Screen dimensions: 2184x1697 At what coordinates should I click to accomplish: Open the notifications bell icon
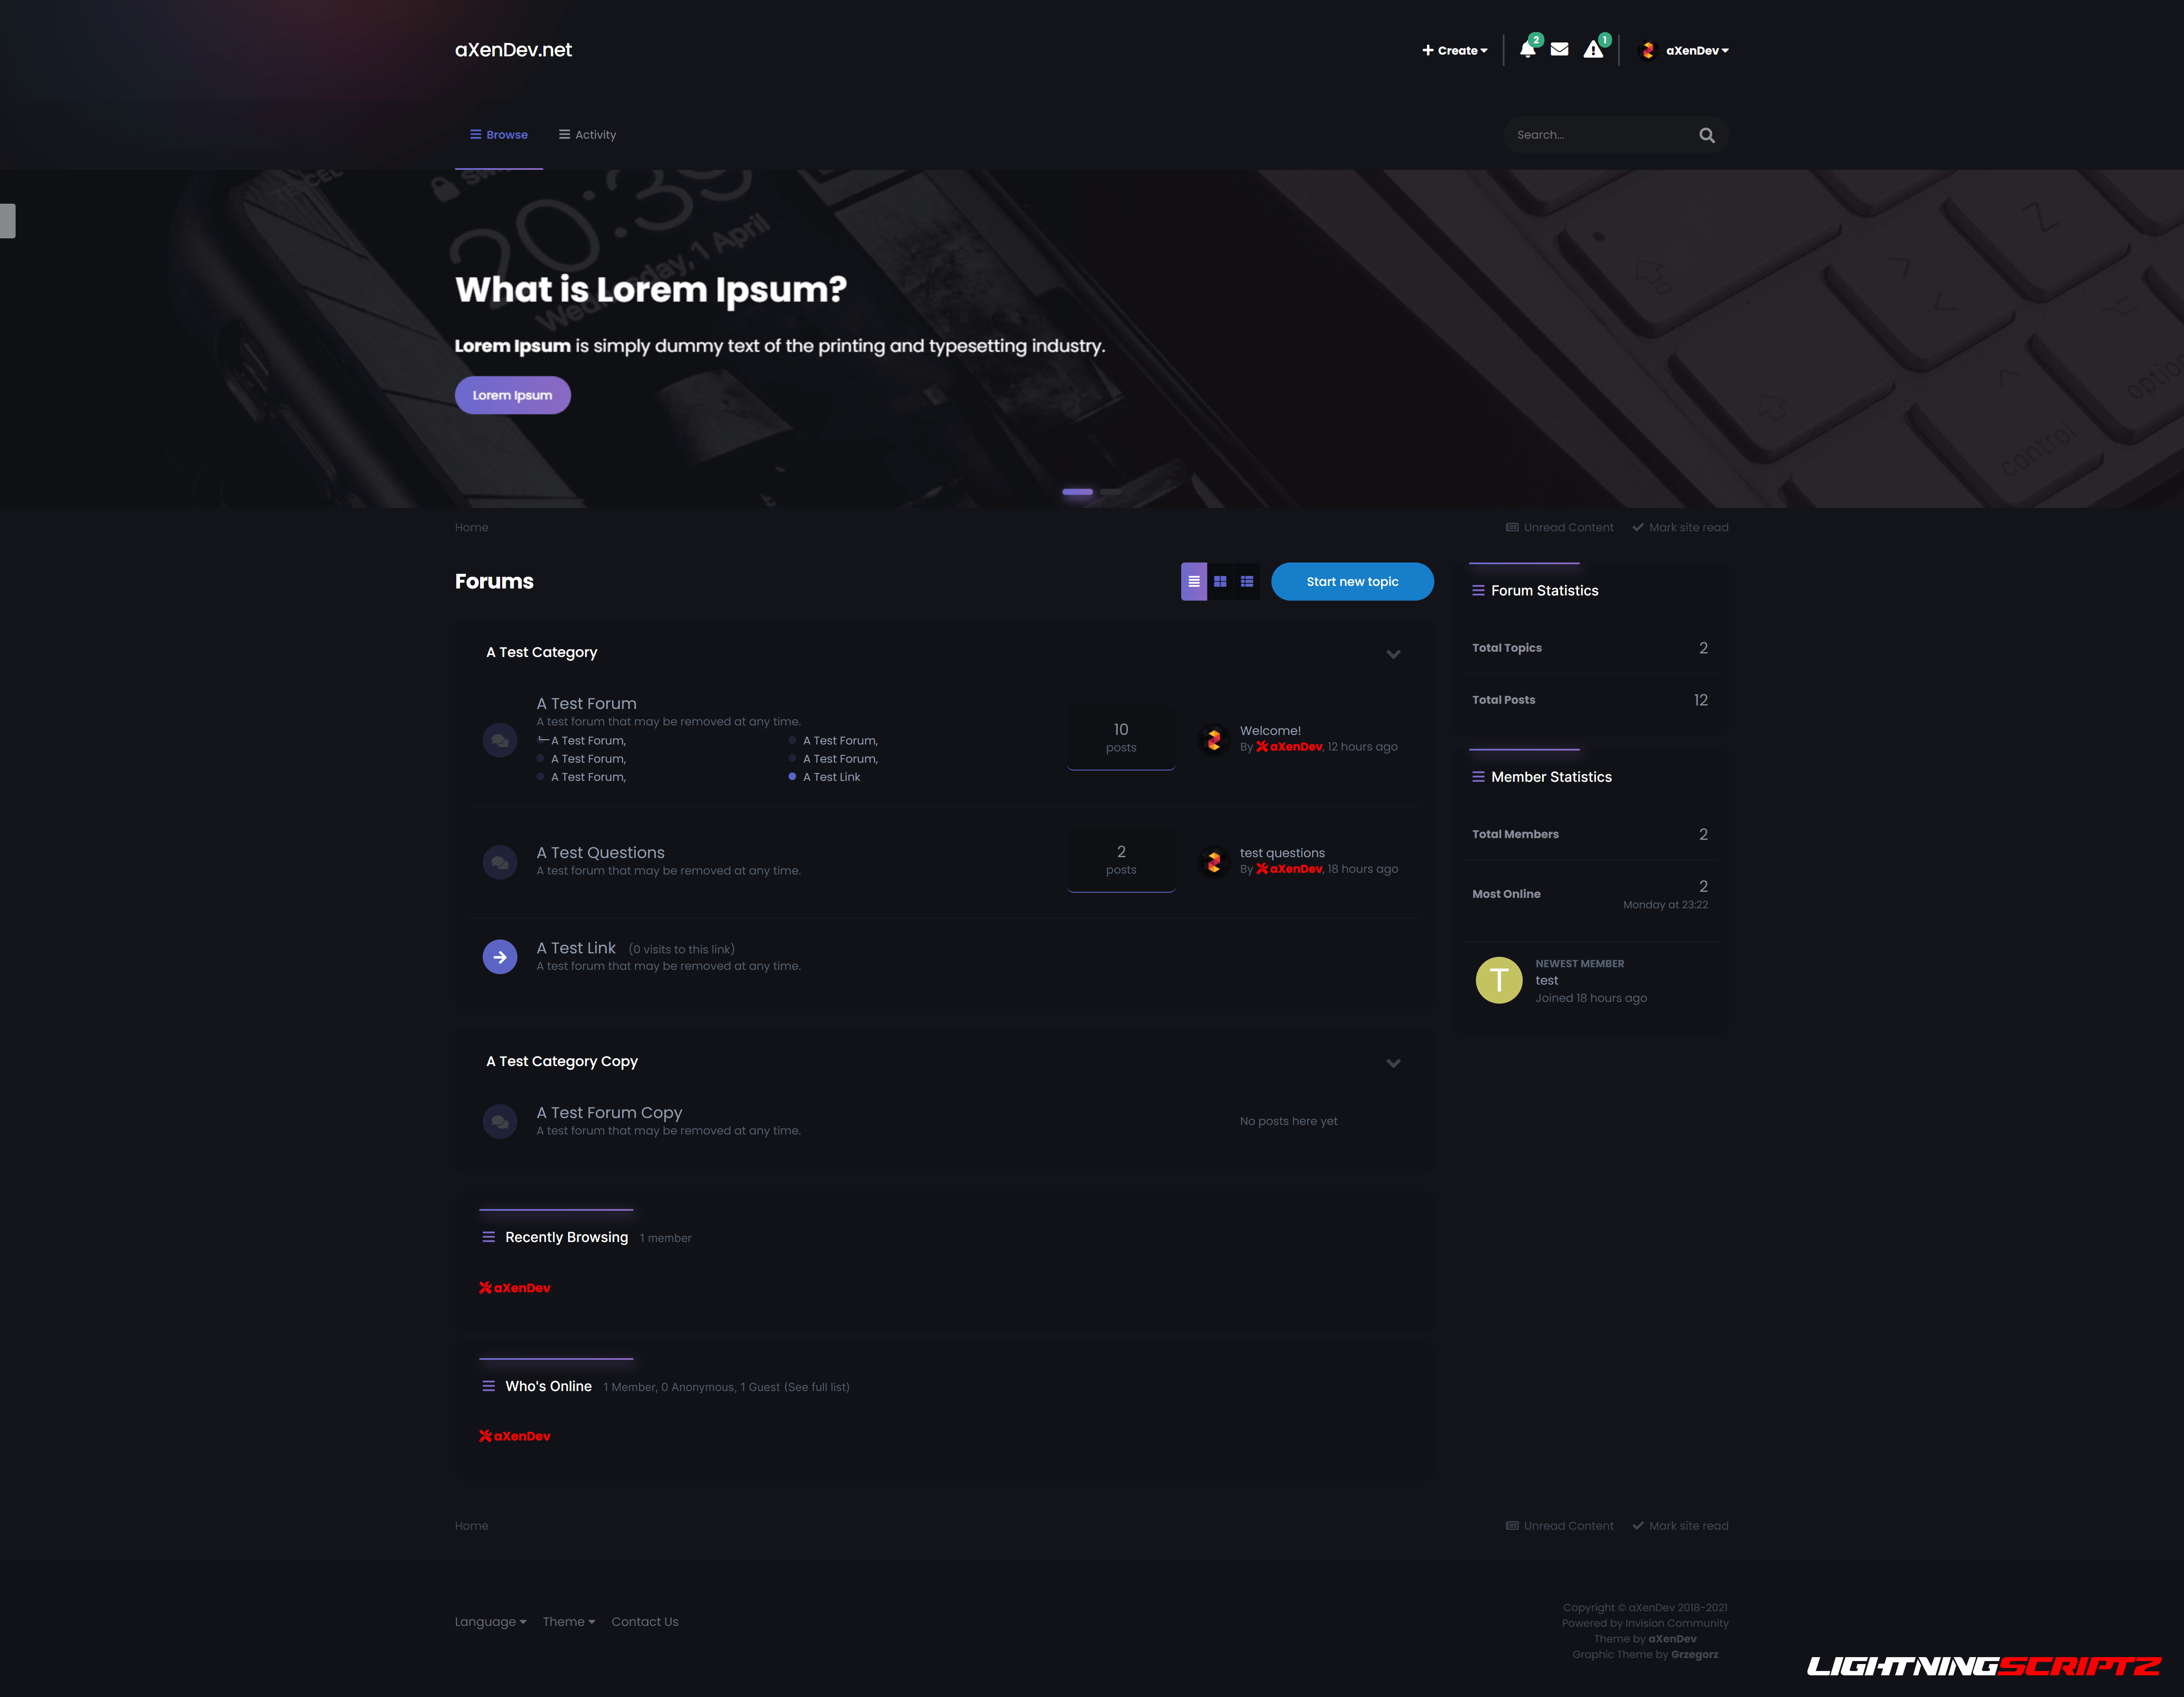tap(1527, 50)
